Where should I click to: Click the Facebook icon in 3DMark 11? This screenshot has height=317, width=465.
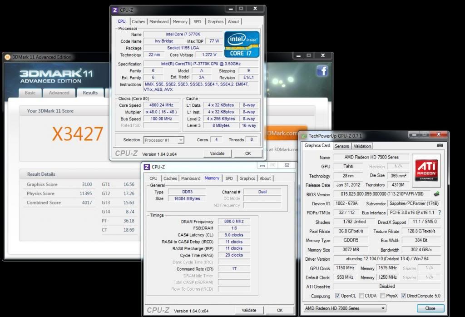click(322, 71)
